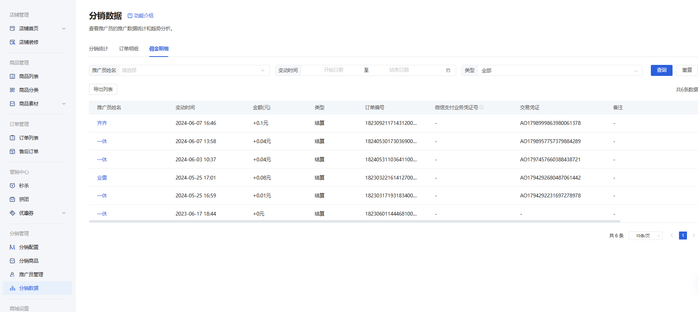The height and width of the screenshot is (312, 698).
Task: Go to the previous page arrow
Action: click(672, 236)
